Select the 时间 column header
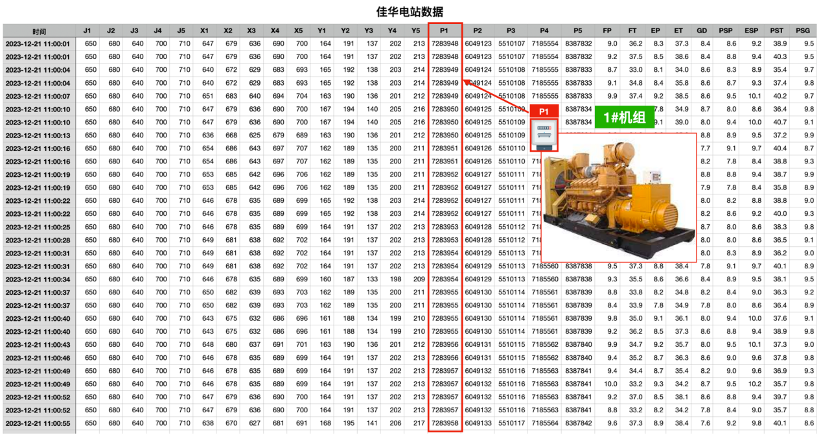821x446 pixels. [39, 31]
